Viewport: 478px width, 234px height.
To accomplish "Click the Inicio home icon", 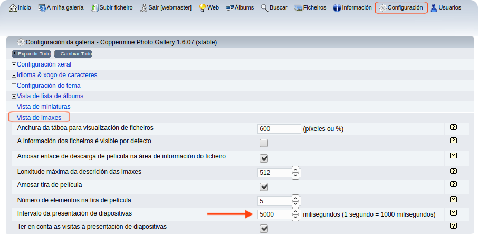I will pos(14,8).
